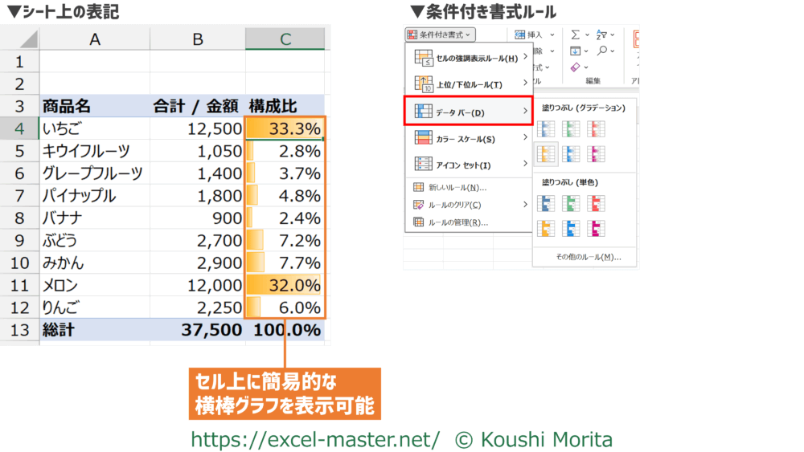Choose the orange solid fill data bar
Screen dimensions: 804x452
coord(546,229)
